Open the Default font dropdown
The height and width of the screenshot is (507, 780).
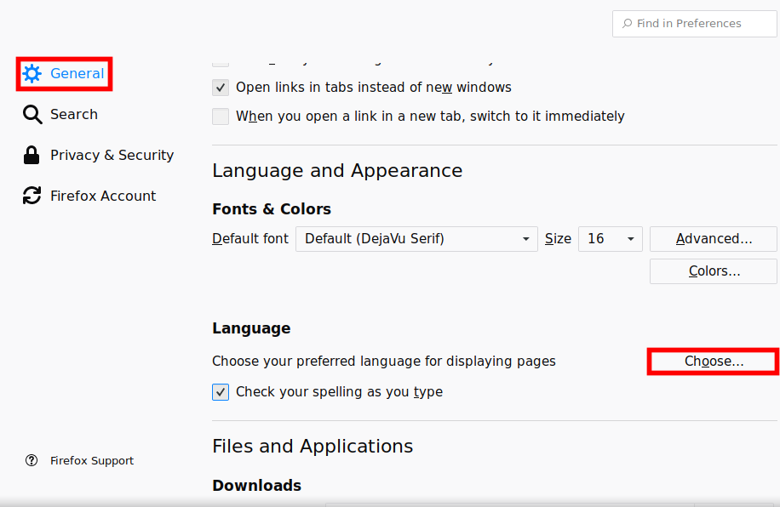coord(416,239)
